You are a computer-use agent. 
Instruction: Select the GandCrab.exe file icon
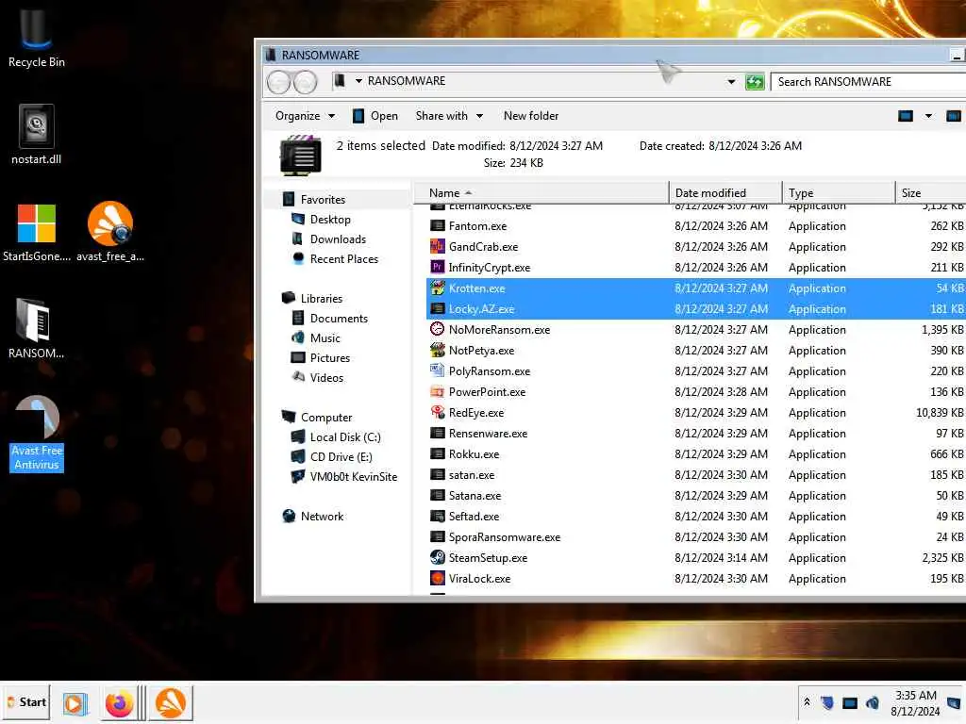tap(438, 247)
